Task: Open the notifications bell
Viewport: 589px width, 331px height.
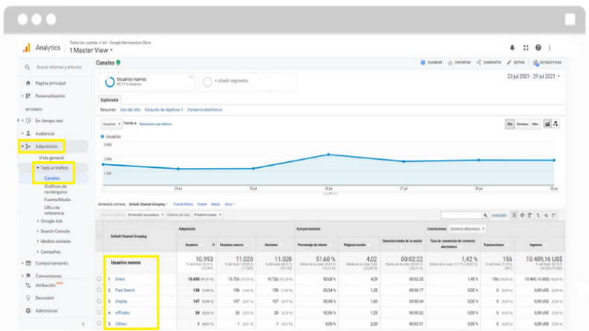Action: (x=512, y=47)
